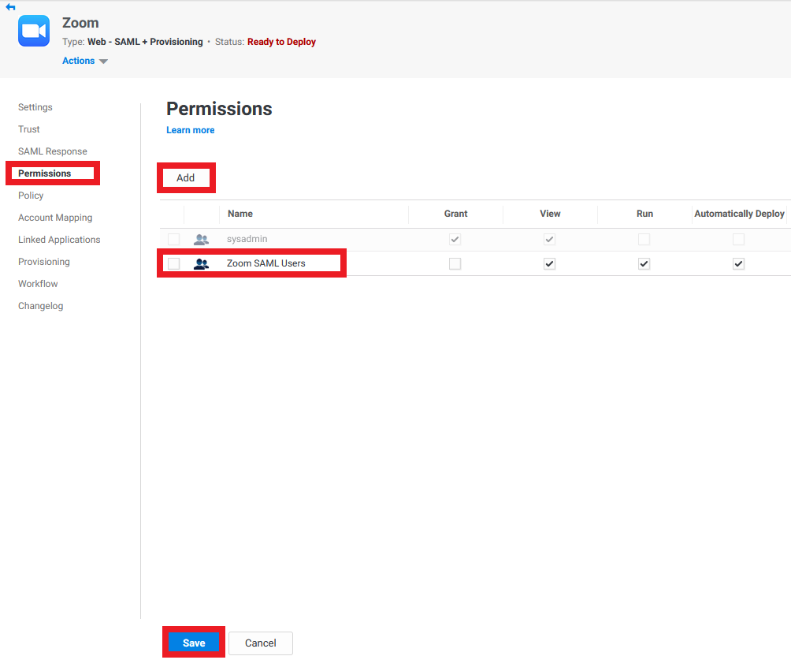Click the Zoom SAML Users group icon
This screenshot has height=671, width=791.
coord(201,263)
